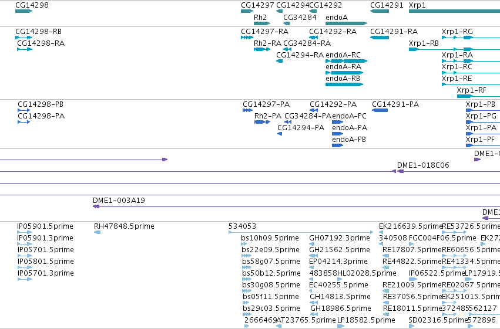Click the Rh2-RA transcript label
The height and width of the screenshot is (329, 500).
pyautogui.click(x=267, y=43)
